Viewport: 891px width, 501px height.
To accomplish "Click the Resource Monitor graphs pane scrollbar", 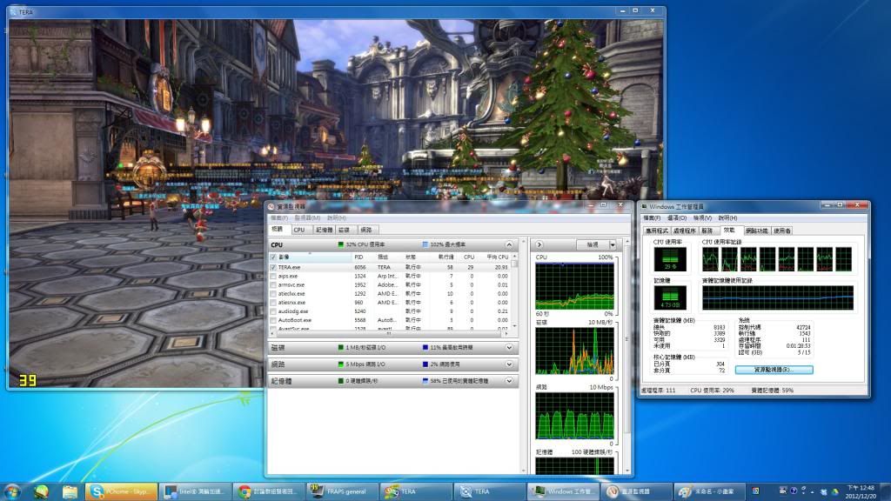I will point(627,356).
